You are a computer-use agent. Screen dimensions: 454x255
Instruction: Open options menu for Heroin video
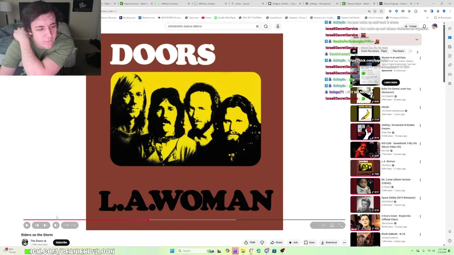(420, 107)
